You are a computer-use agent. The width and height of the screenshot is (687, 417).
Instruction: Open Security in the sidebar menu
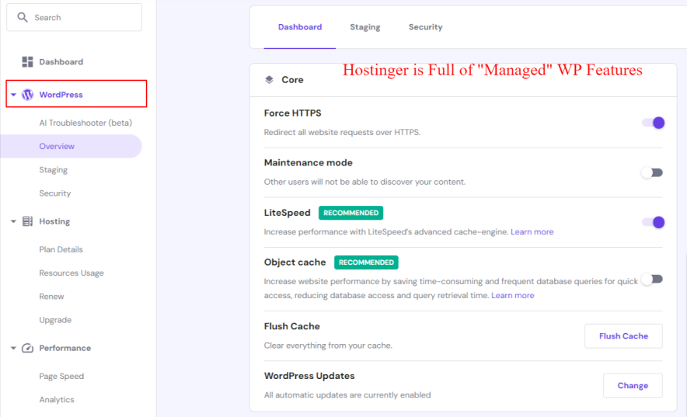(54, 193)
